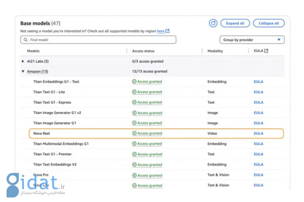Open EULA link for Titan Text G1 - Express
The height and width of the screenshot is (202, 304).
tap(258, 102)
